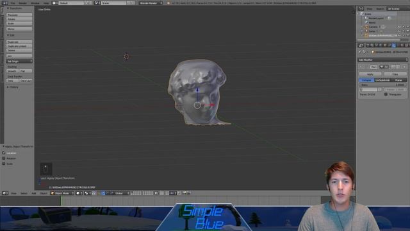Toggle visibility of Camera in outliner
This screenshot has width=410, height=231.
[x=400, y=27]
